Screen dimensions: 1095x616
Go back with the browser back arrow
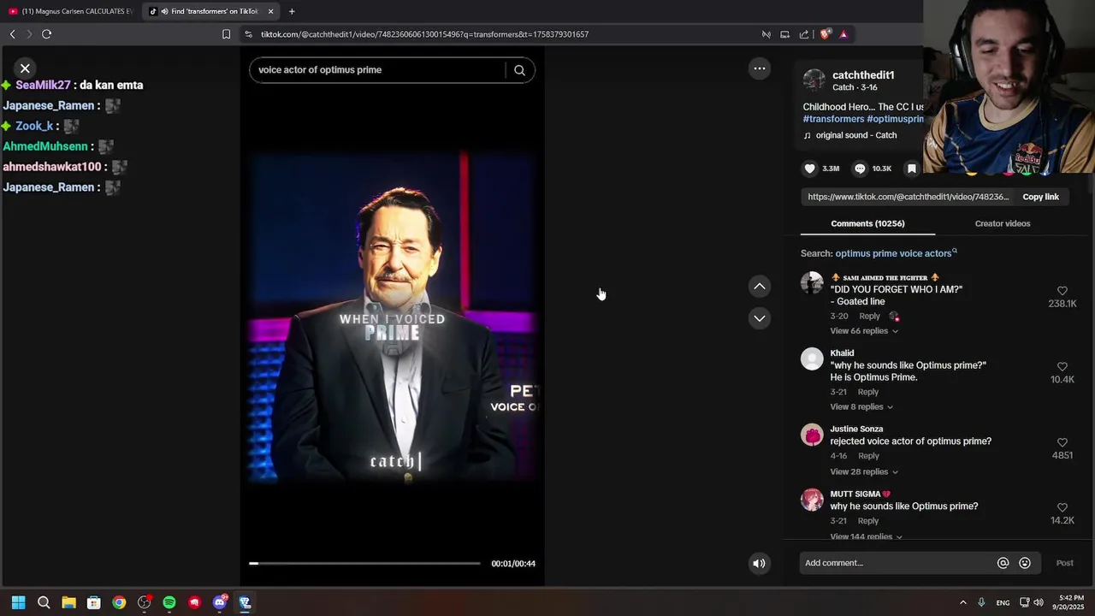12,34
